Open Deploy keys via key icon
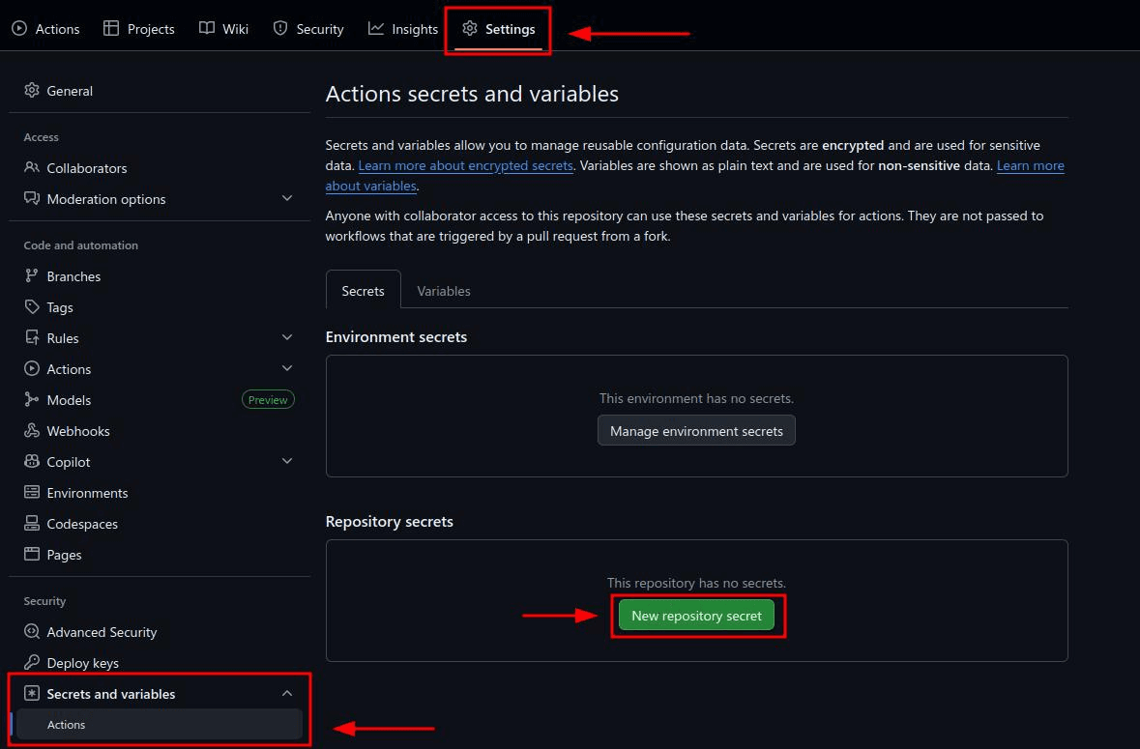 (32, 663)
